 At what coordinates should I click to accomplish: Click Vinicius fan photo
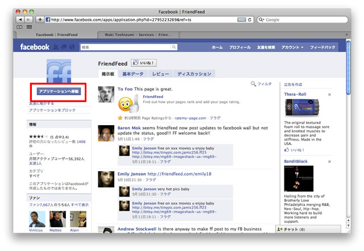point(37,219)
